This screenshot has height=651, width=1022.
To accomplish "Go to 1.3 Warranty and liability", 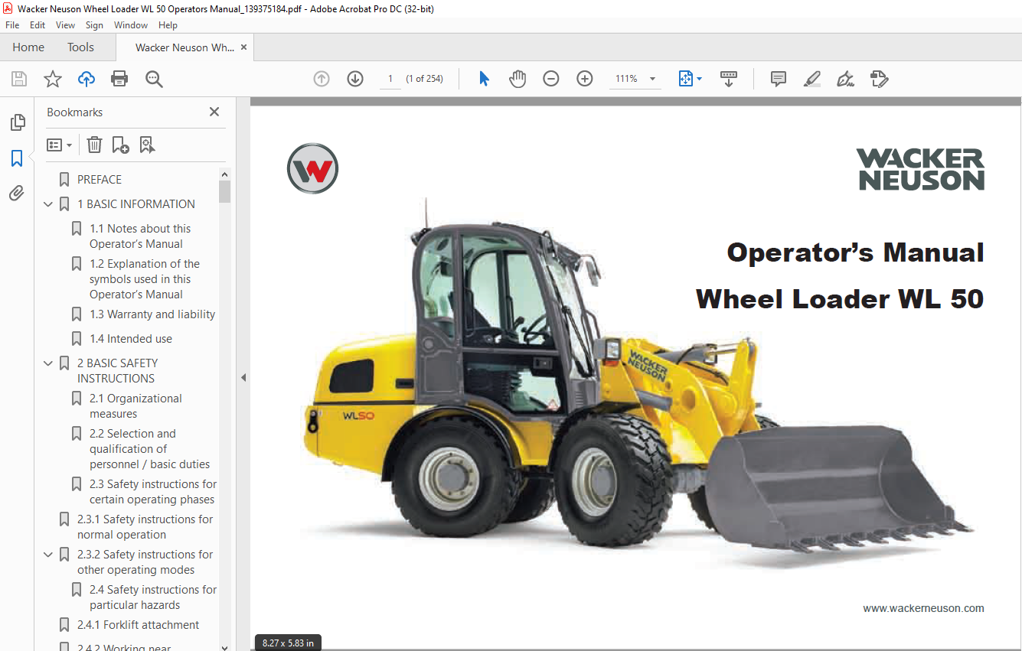I will point(152,314).
